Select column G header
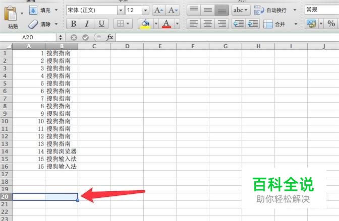The height and width of the screenshot is (221, 339). 225,46
